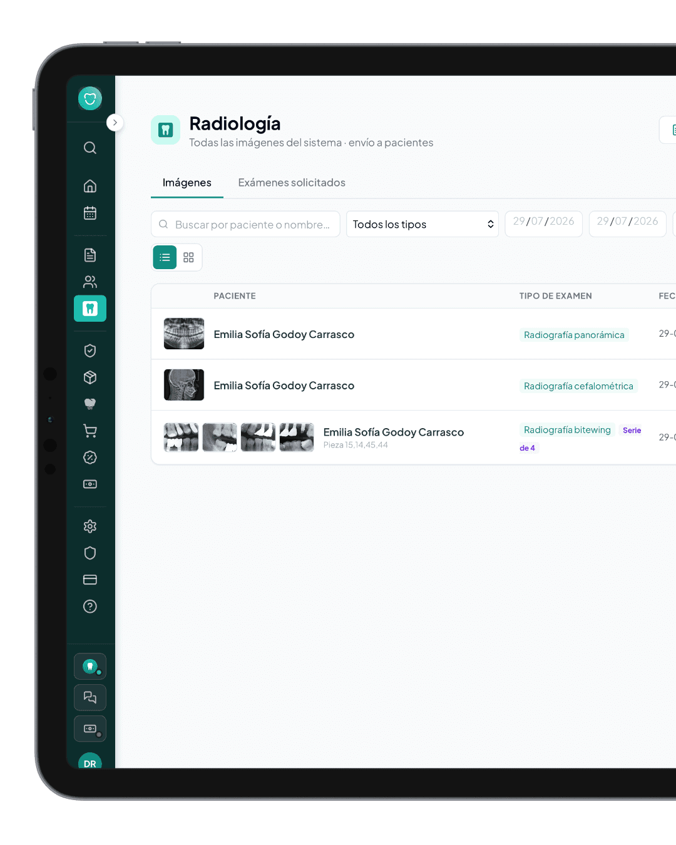Image resolution: width=676 pixels, height=845 pixels.
Task: Open the settings gear icon in the sidebar
Action: tap(90, 526)
